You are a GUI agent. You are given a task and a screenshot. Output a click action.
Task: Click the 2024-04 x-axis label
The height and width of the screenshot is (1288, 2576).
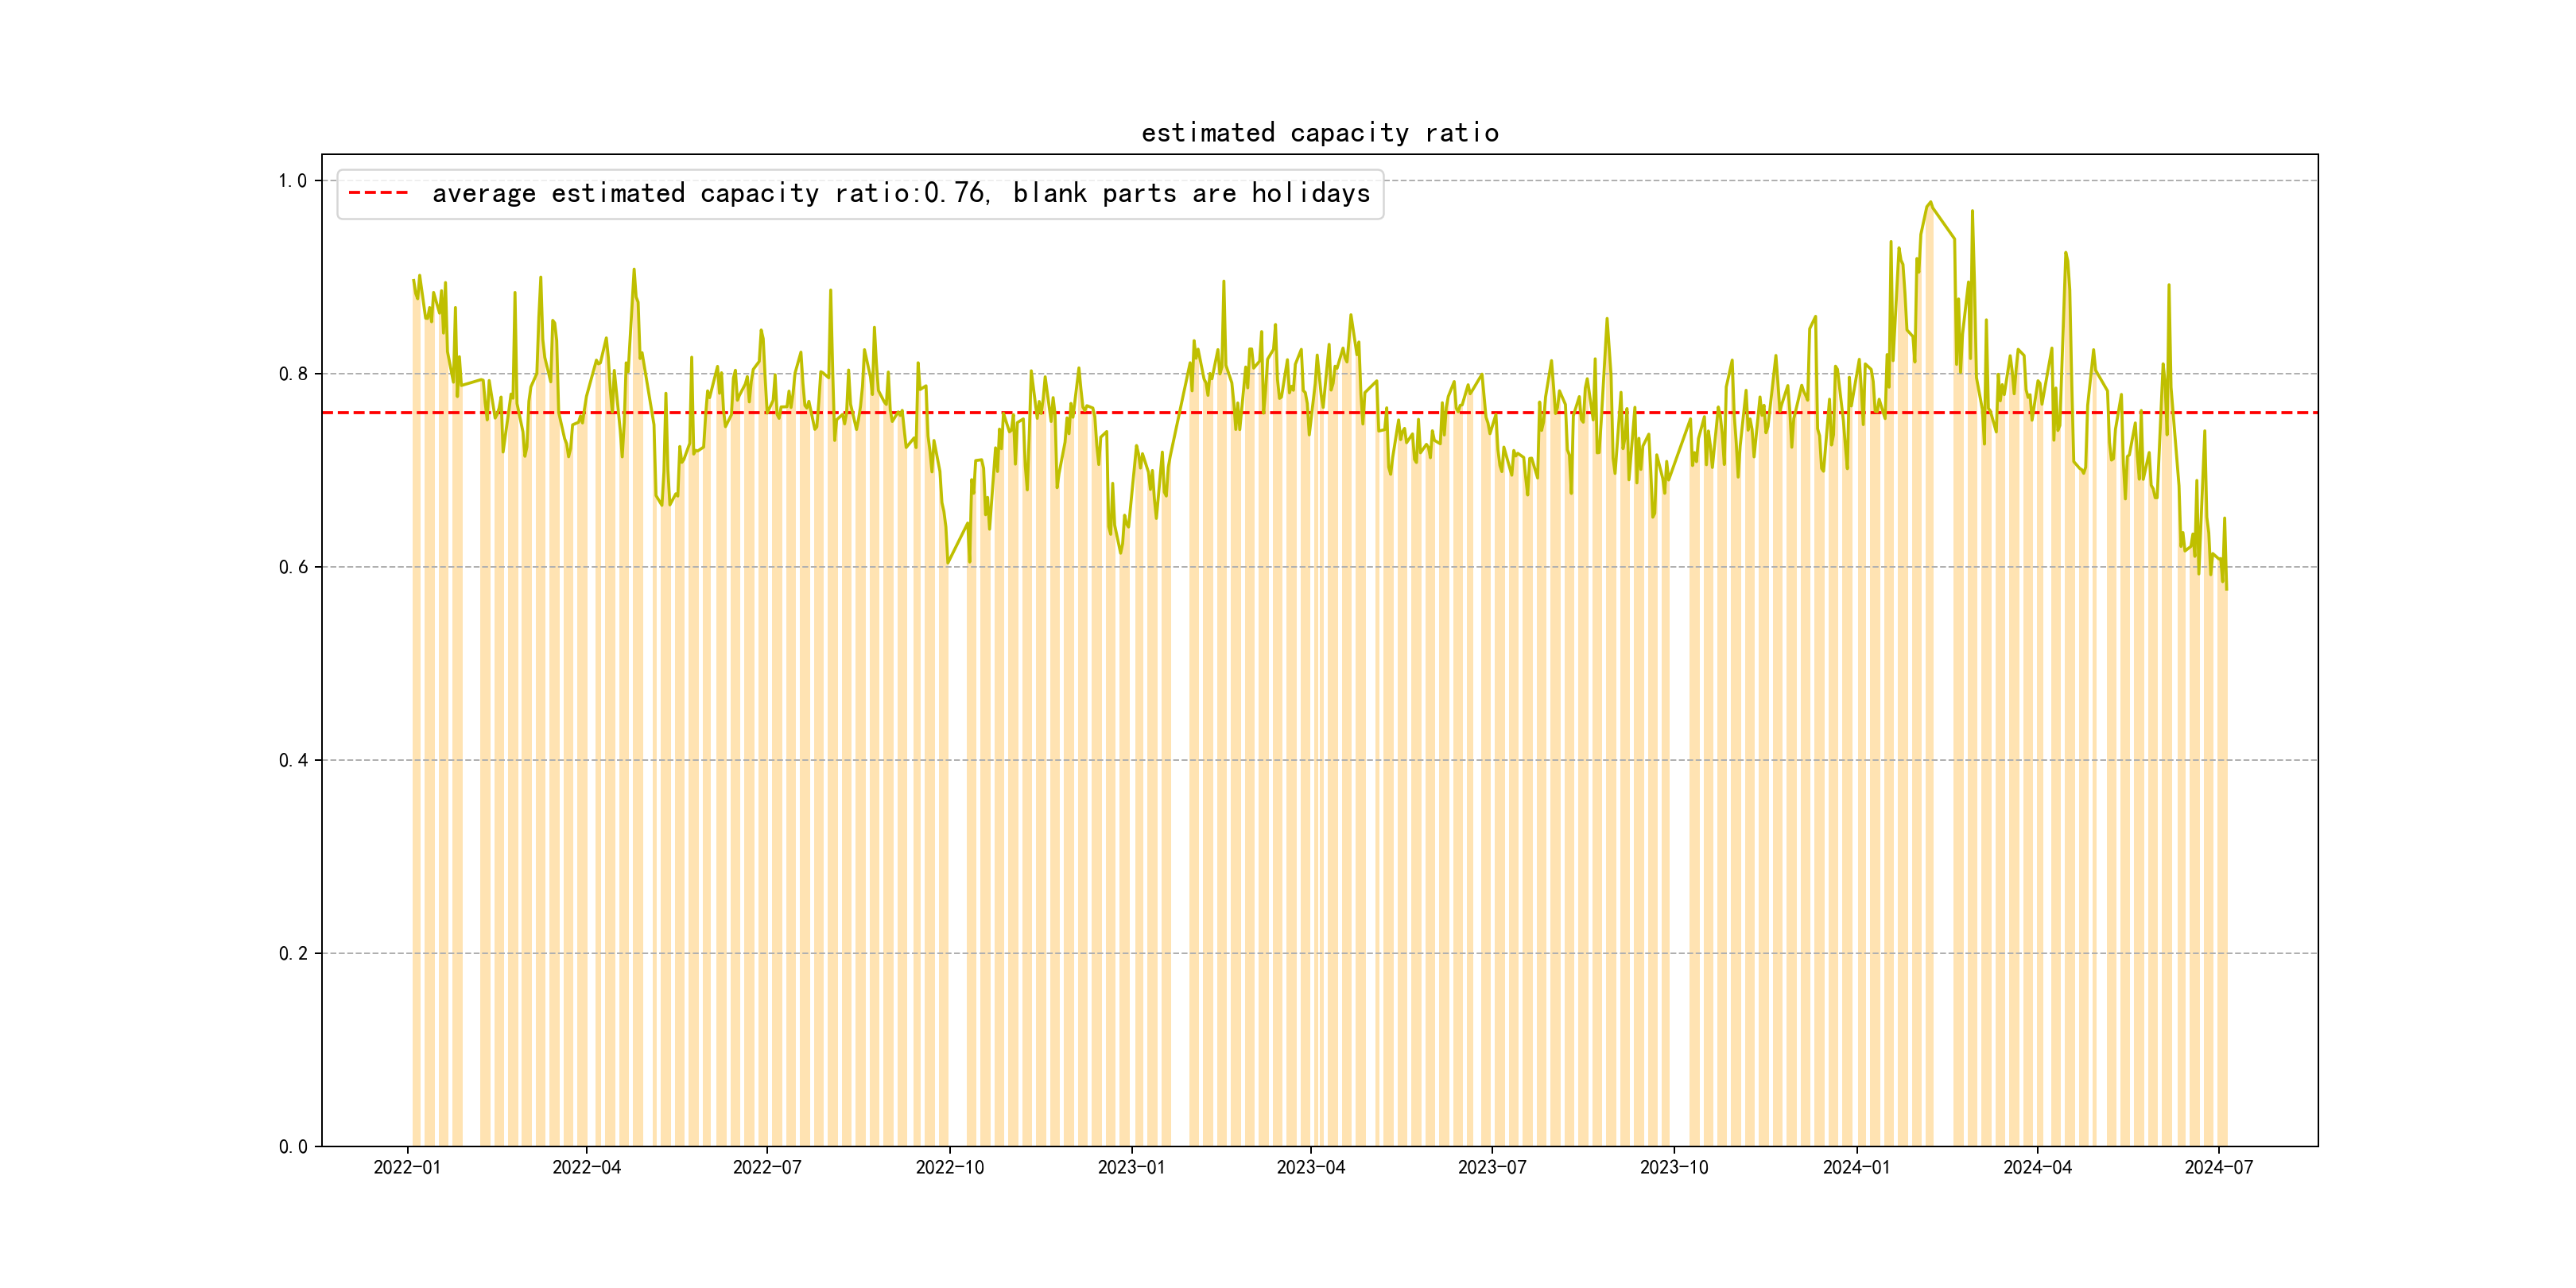coord(2037,1167)
